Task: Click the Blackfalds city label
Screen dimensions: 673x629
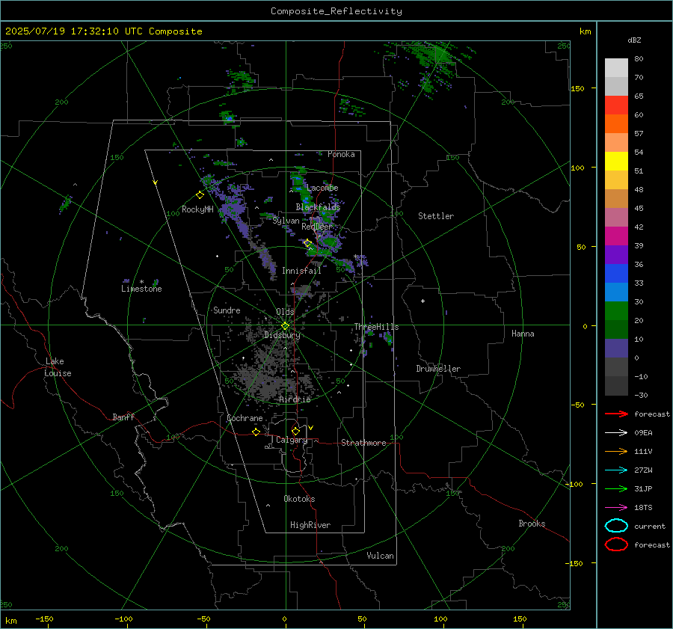Action: pos(318,207)
